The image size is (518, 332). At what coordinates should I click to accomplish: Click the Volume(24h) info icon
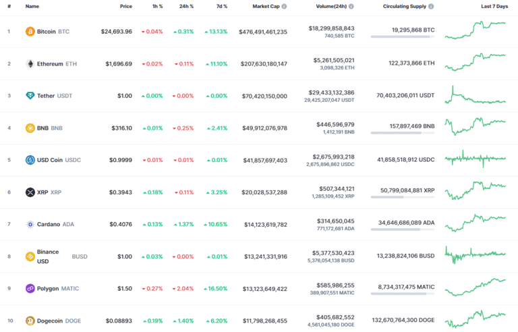coord(351,6)
